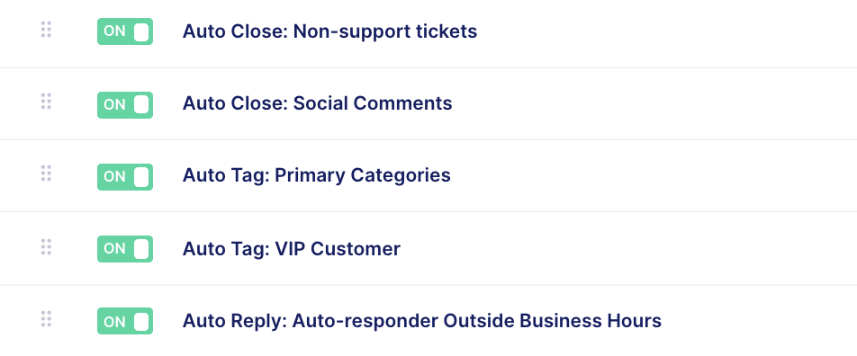Screen dimensions: 857x356
Task: Click drag handle beside Auto Close: Social Comments
Action: (47, 101)
